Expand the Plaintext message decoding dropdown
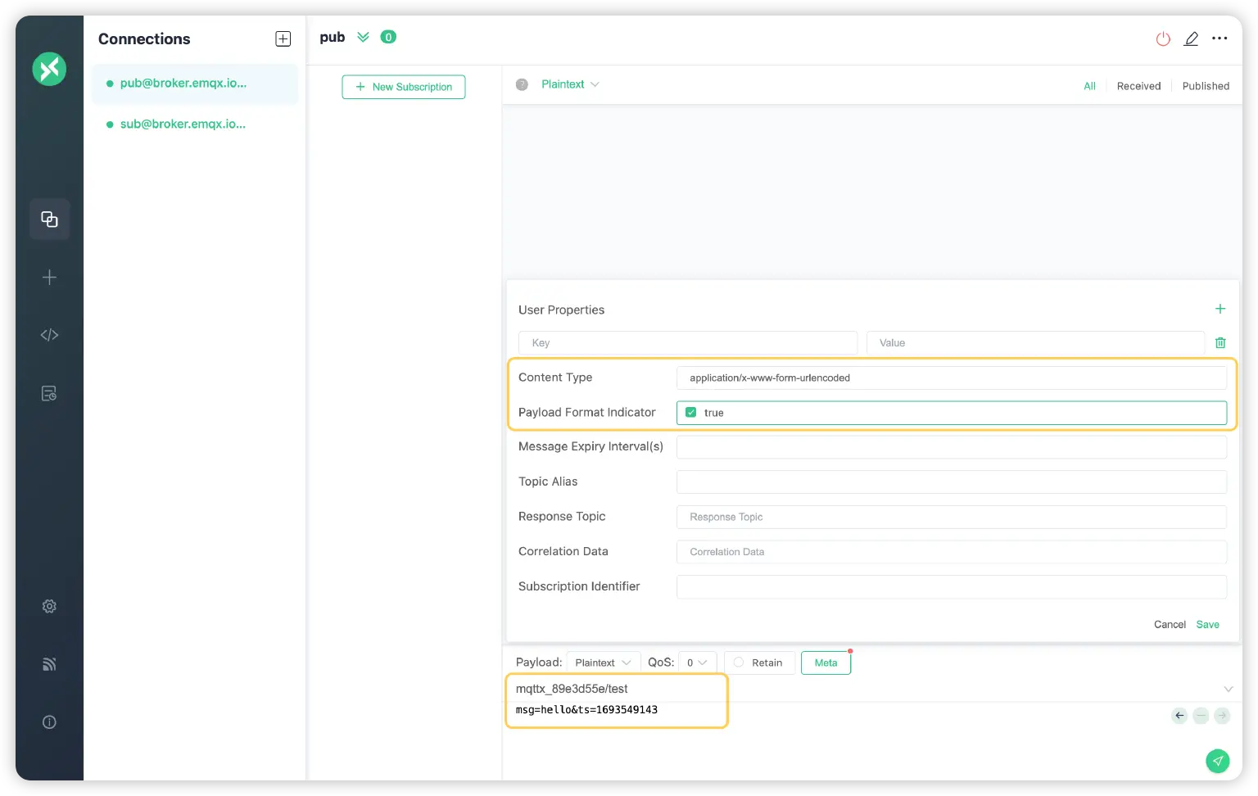This screenshot has width=1258, height=796. pyautogui.click(x=570, y=84)
